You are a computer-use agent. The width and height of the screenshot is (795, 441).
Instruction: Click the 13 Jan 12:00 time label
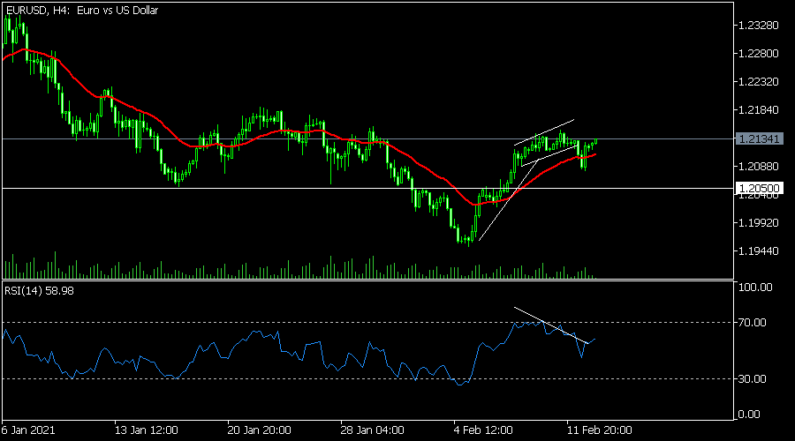[146, 430]
